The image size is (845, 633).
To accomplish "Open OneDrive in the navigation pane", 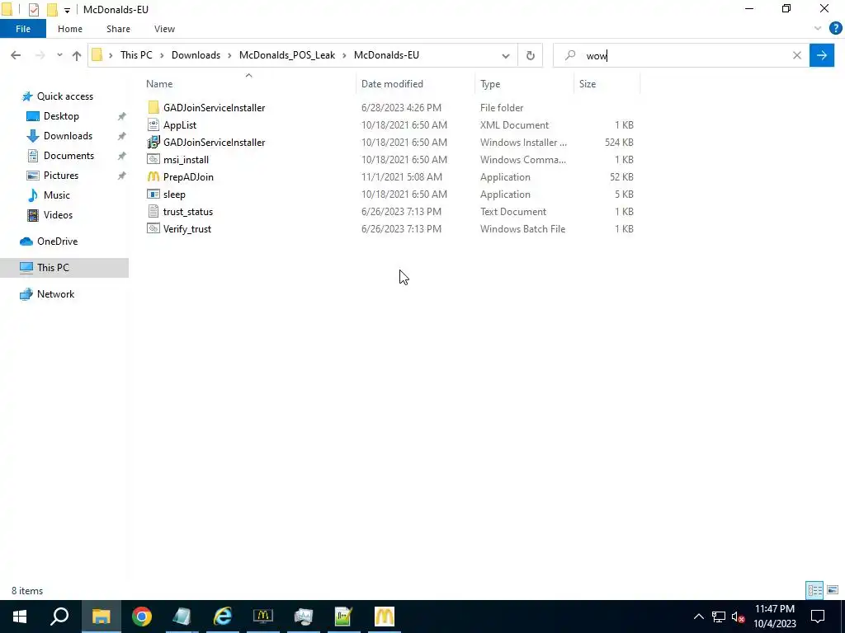I will (57, 241).
